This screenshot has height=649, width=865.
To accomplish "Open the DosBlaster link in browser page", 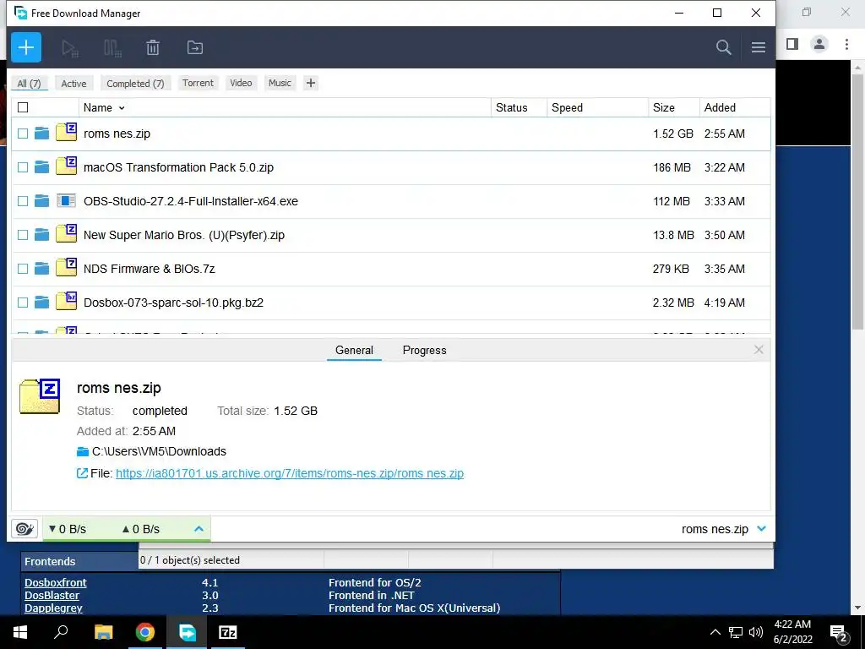I will click(52, 596).
